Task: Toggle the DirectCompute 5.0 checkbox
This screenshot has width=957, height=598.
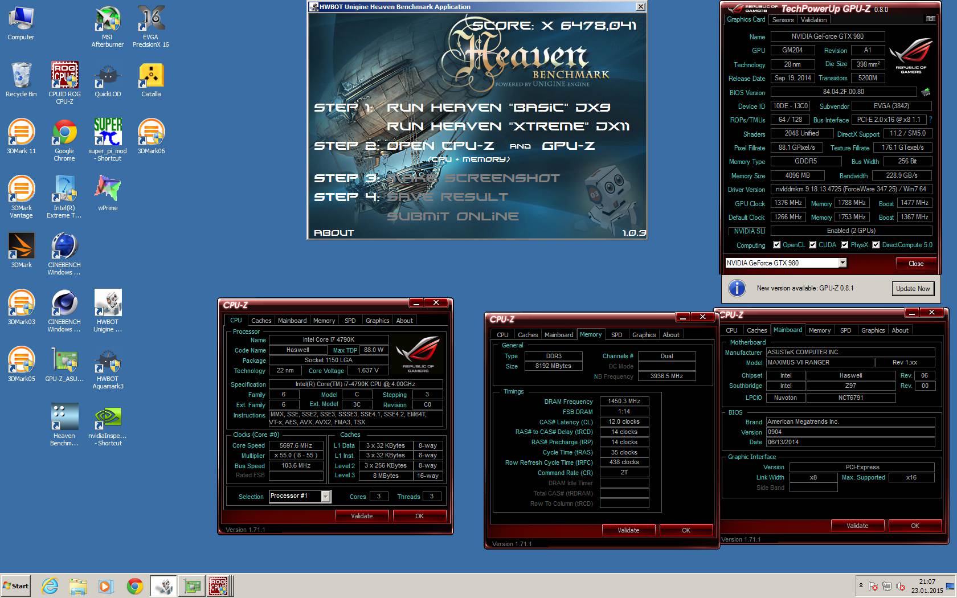Action: coord(876,245)
